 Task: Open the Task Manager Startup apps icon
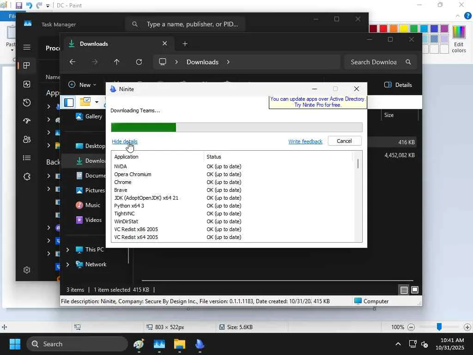point(27,121)
